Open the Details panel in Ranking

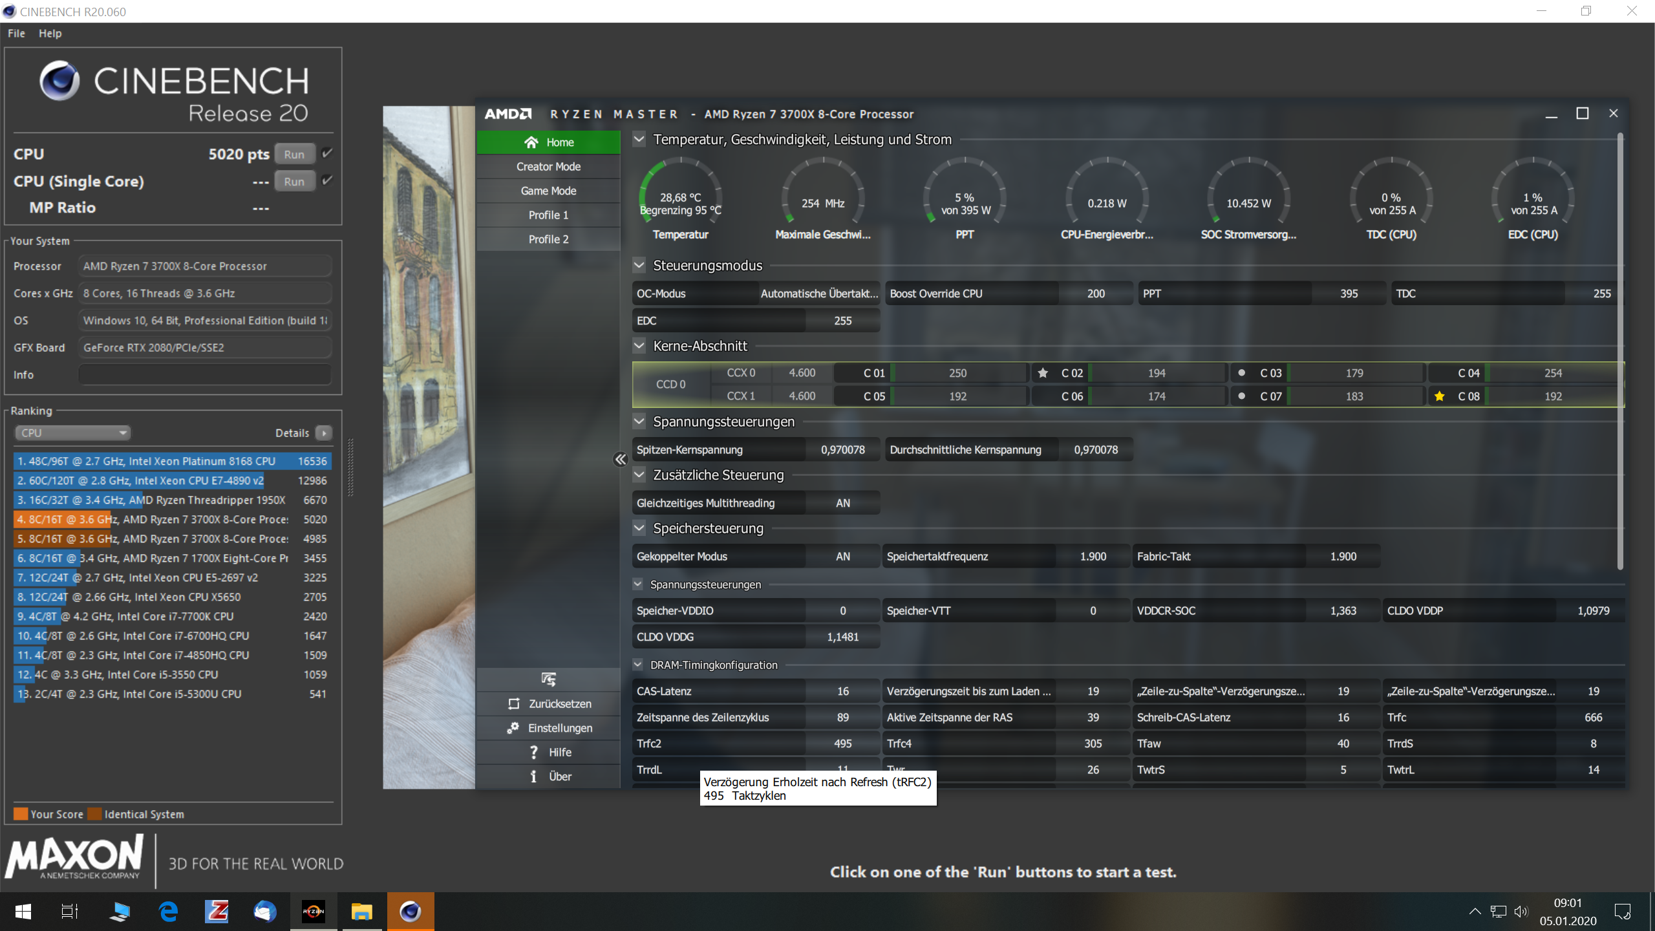click(x=323, y=433)
